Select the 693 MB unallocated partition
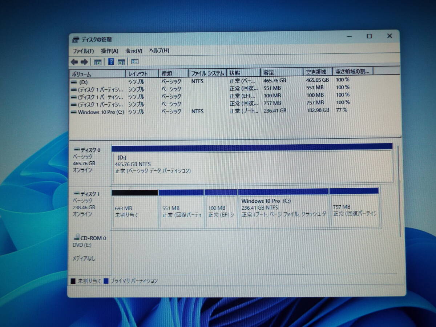Screen dimensions: 436x327 [x=134, y=209]
